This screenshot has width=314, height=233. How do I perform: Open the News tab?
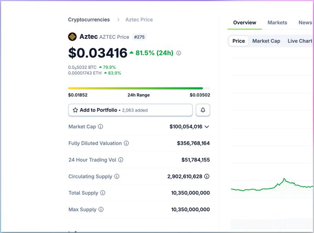click(305, 23)
